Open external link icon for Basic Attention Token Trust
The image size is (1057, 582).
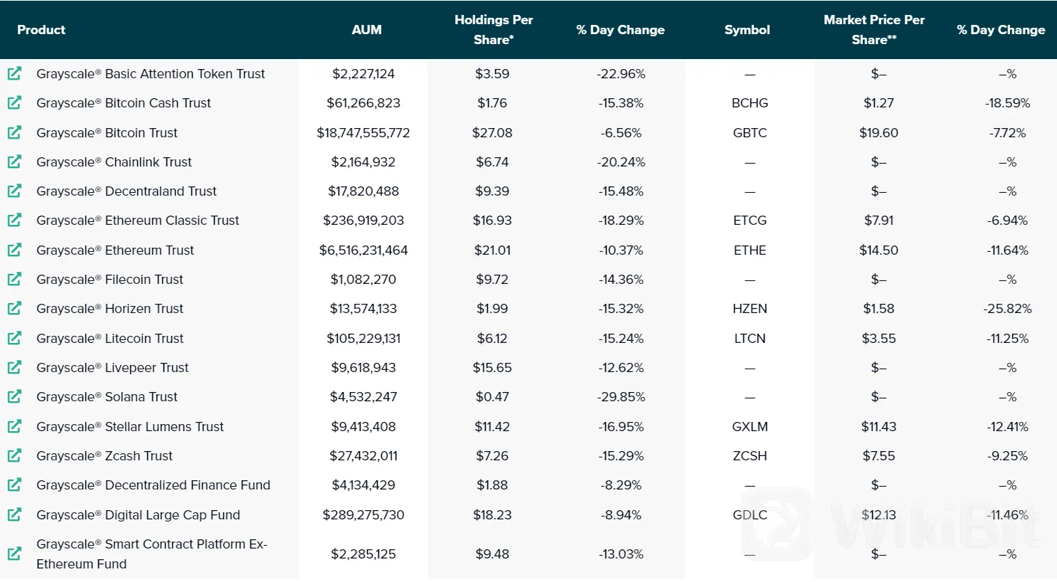point(14,73)
